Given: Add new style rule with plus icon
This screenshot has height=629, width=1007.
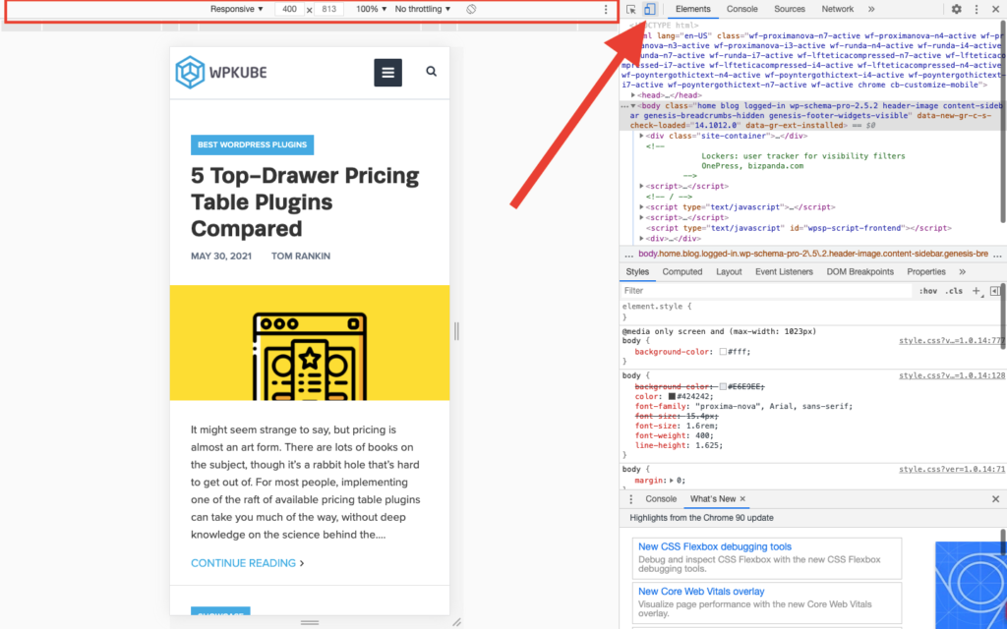Looking at the screenshot, I should pyautogui.click(x=977, y=291).
